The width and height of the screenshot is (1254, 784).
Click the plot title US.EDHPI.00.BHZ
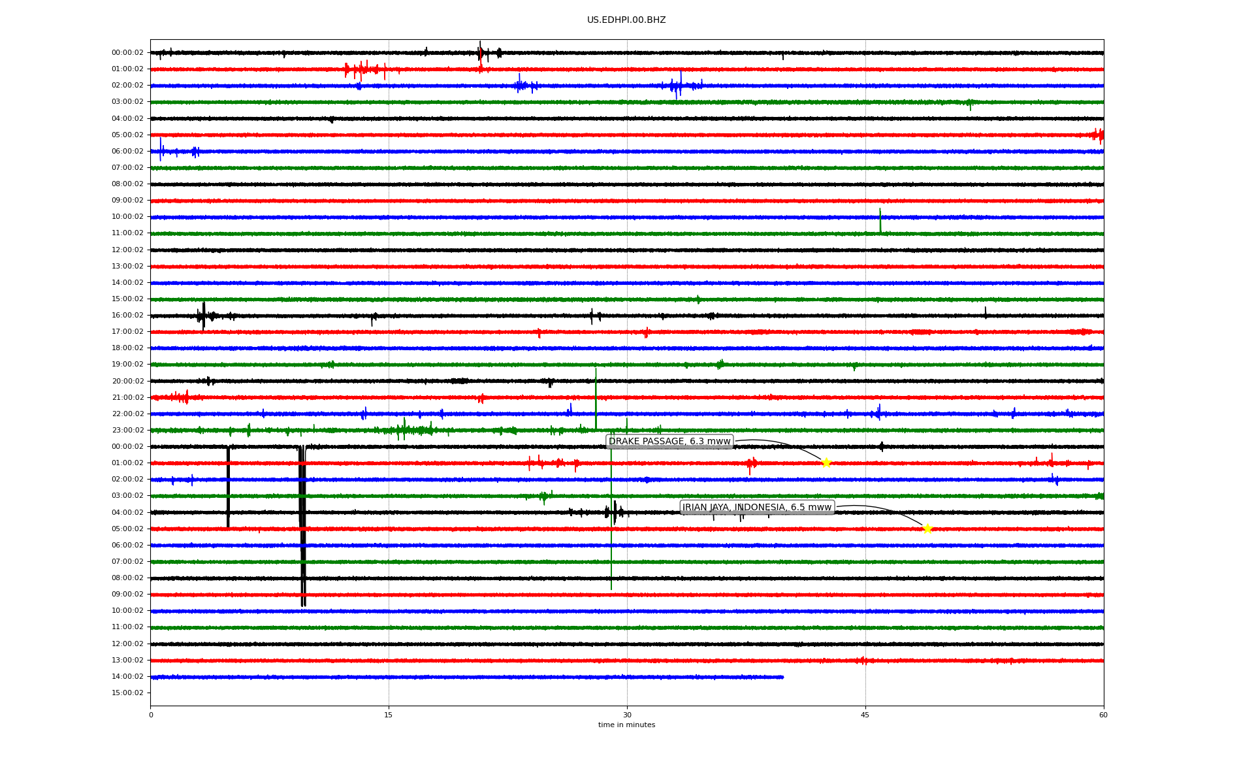click(626, 20)
